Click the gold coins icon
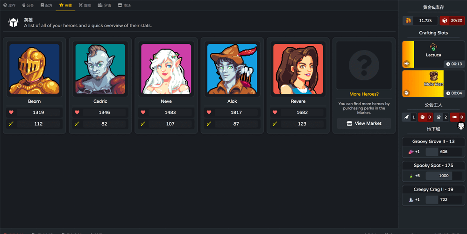This screenshot has height=234, width=467. pyautogui.click(x=408, y=21)
